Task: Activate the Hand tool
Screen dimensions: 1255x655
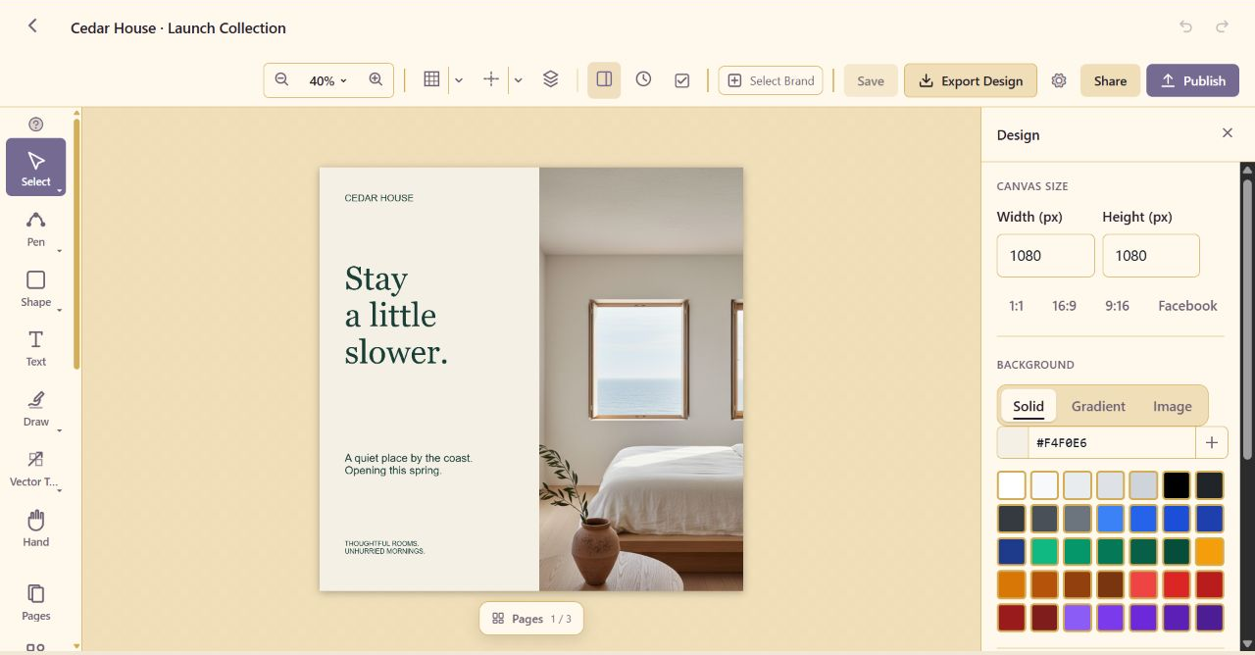Action: pos(36,528)
